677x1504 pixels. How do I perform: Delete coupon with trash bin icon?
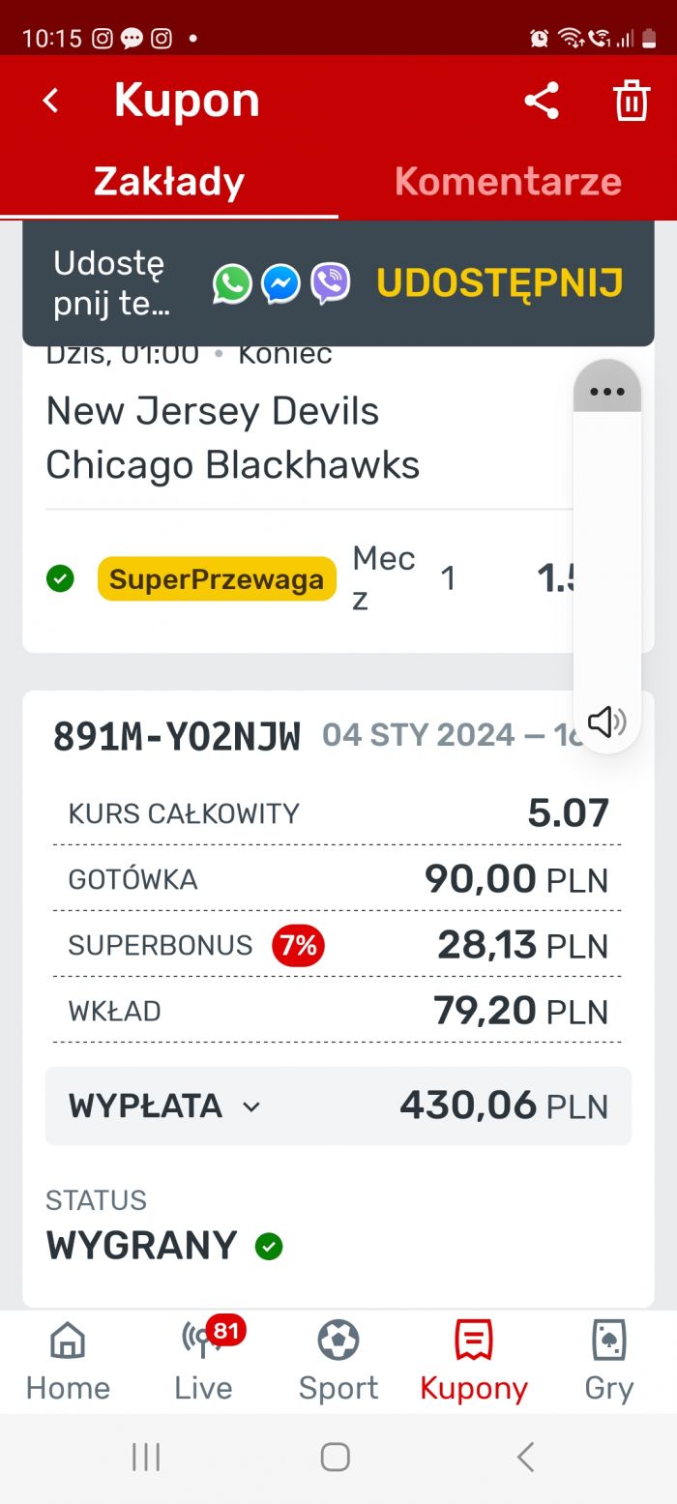click(x=631, y=101)
